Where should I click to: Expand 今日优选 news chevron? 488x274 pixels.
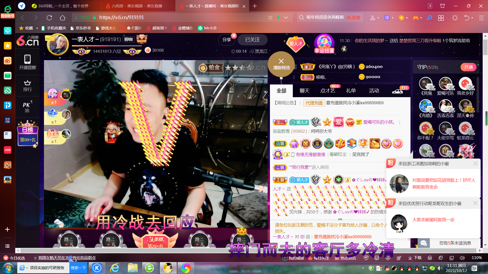coord(35,258)
